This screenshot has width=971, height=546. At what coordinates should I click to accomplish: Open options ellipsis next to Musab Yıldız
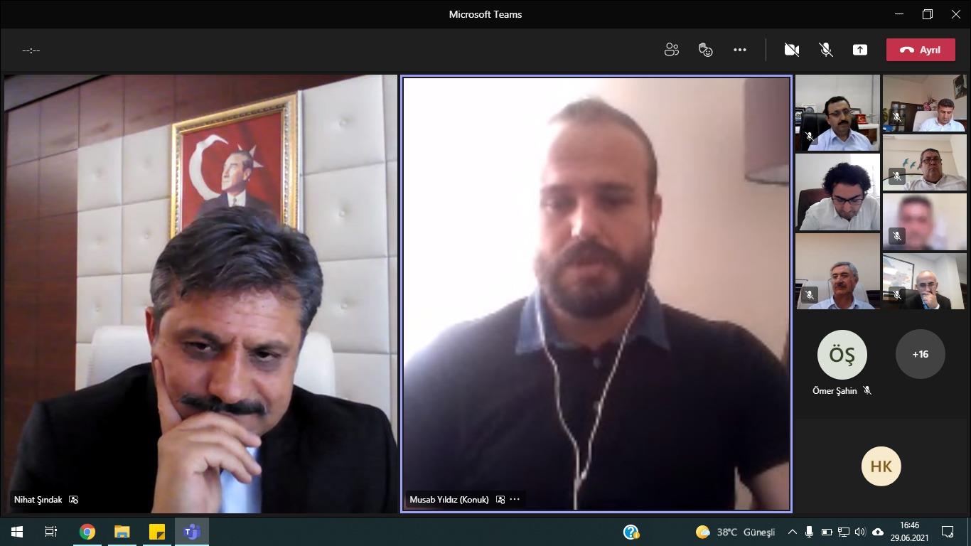pyautogui.click(x=515, y=500)
